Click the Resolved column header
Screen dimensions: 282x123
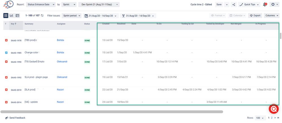point(121,24)
